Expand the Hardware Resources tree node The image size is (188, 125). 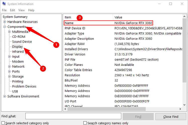pos(5,22)
